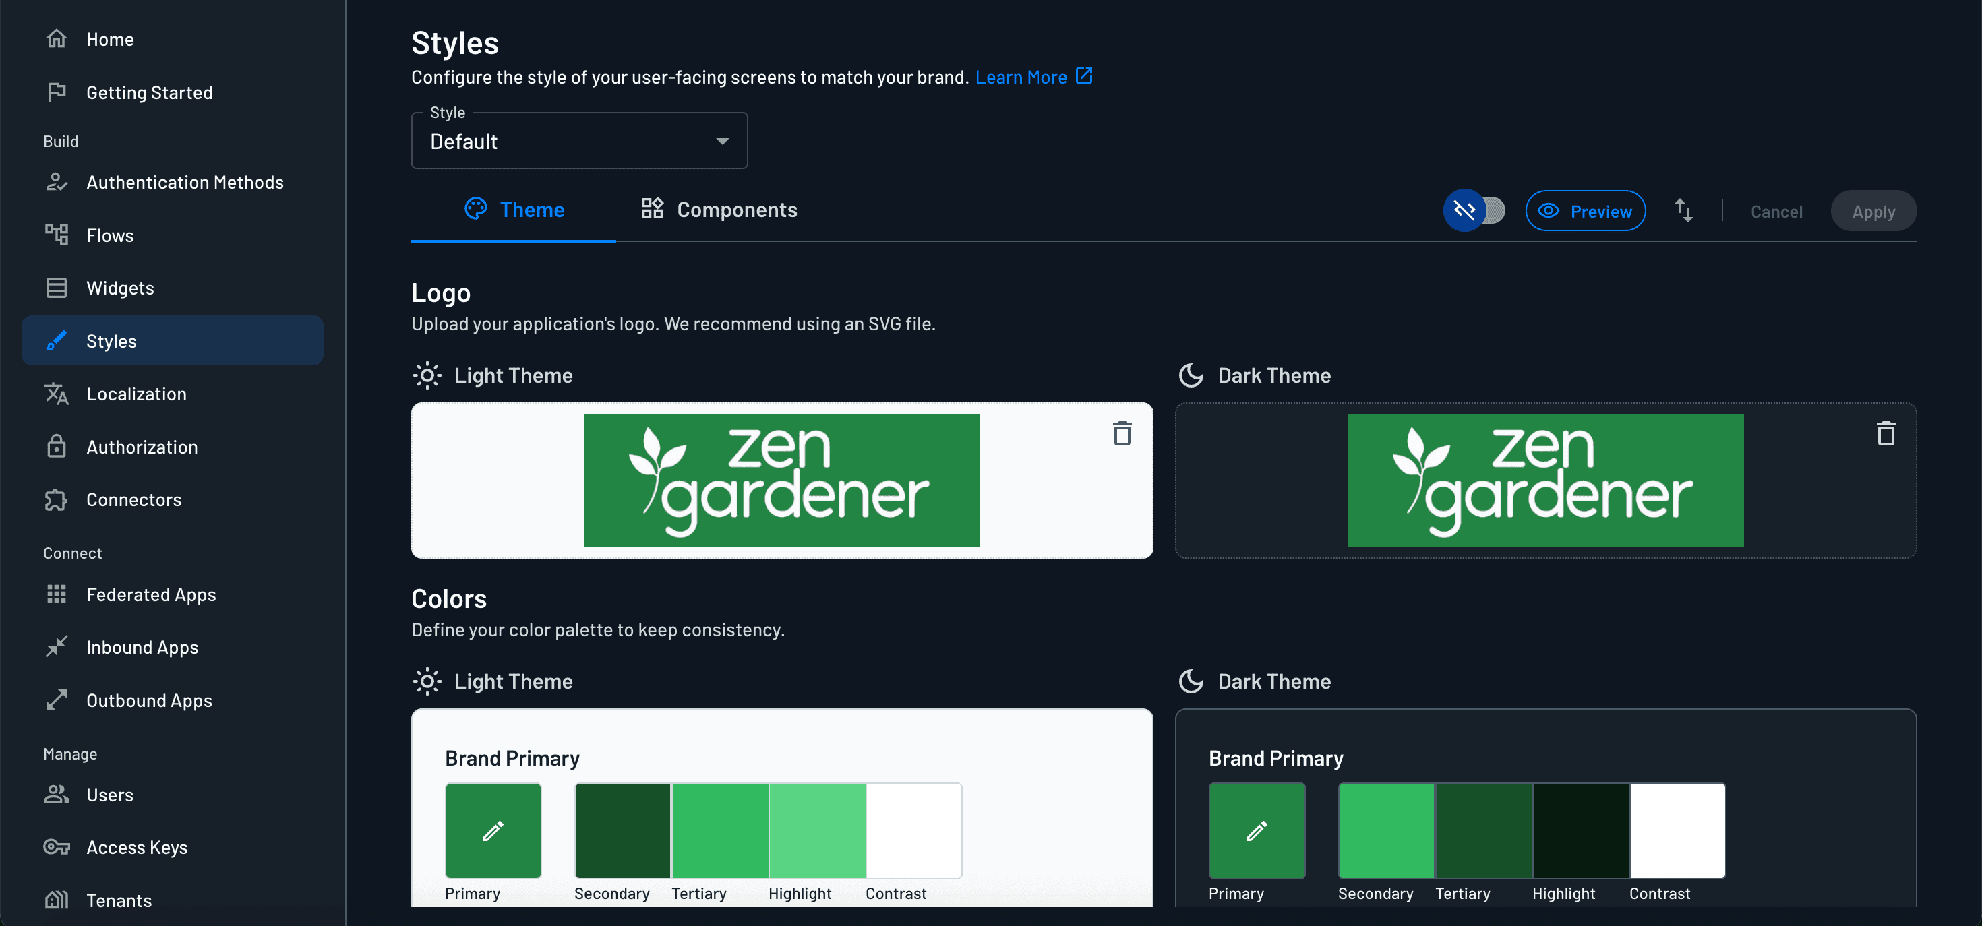The image size is (1982, 926).
Task: Follow the Learn More link
Action: (x=1020, y=78)
